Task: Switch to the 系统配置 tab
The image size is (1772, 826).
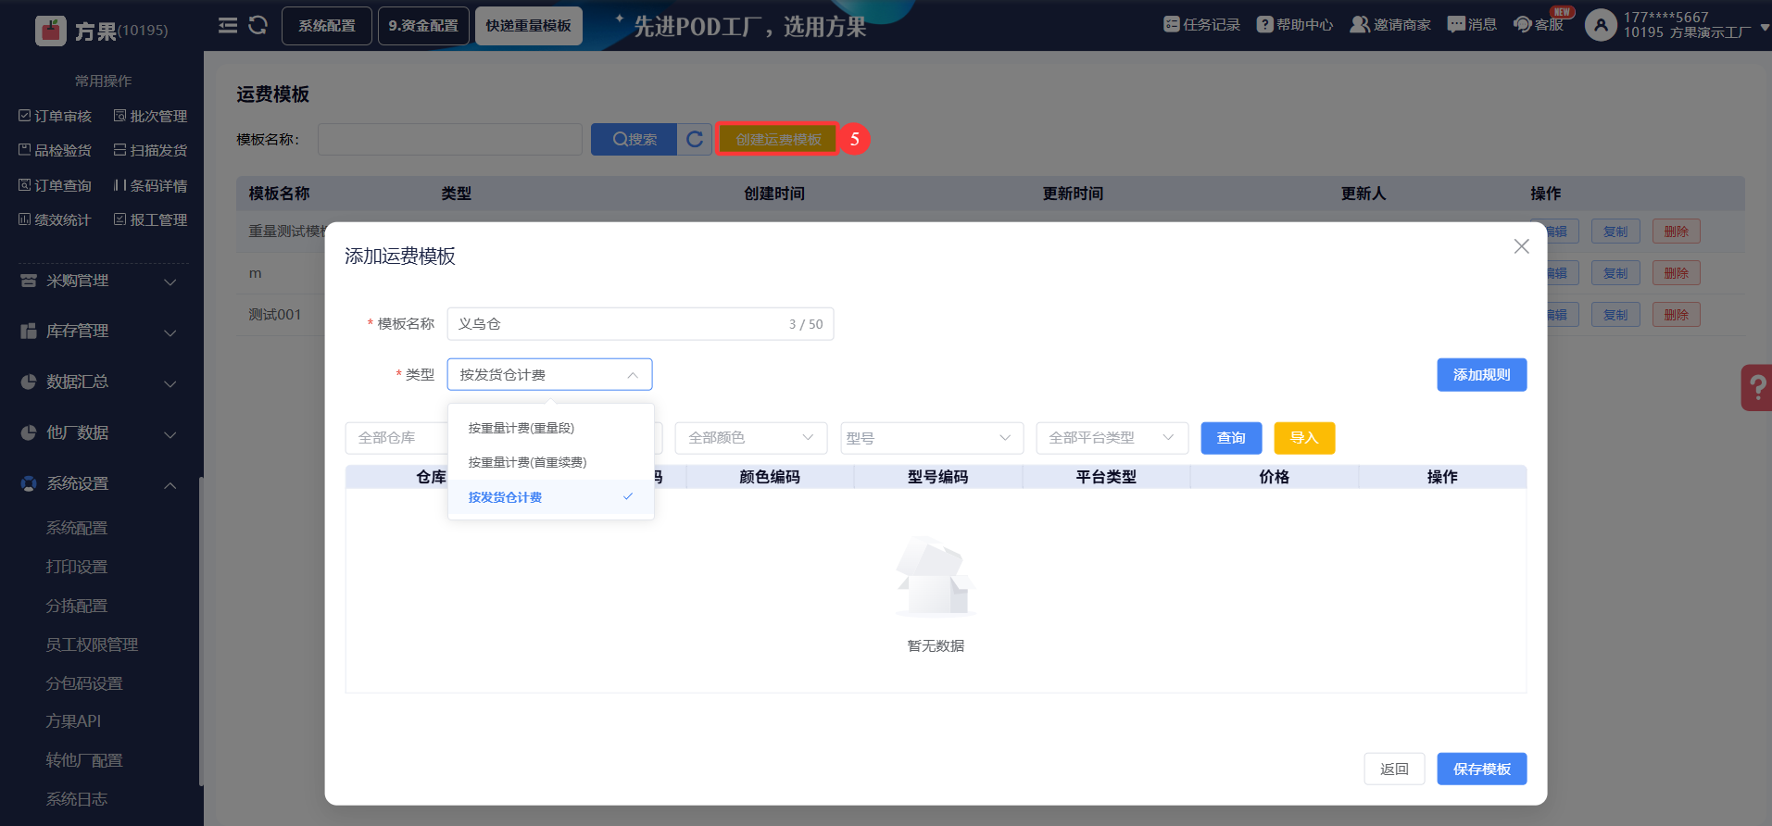Action: pyautogui.click(x=326, y=26)
